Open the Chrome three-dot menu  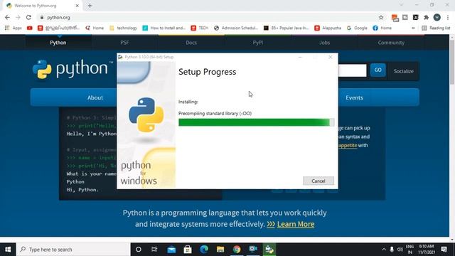pos(448,17)
